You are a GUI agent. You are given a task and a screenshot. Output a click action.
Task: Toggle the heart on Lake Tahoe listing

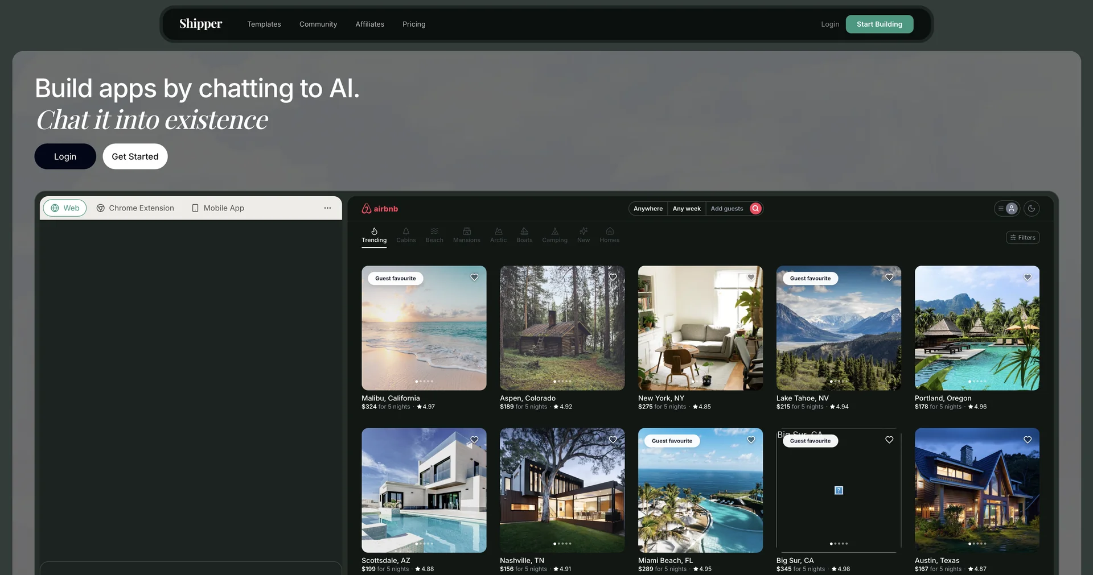tap(889, 278)
